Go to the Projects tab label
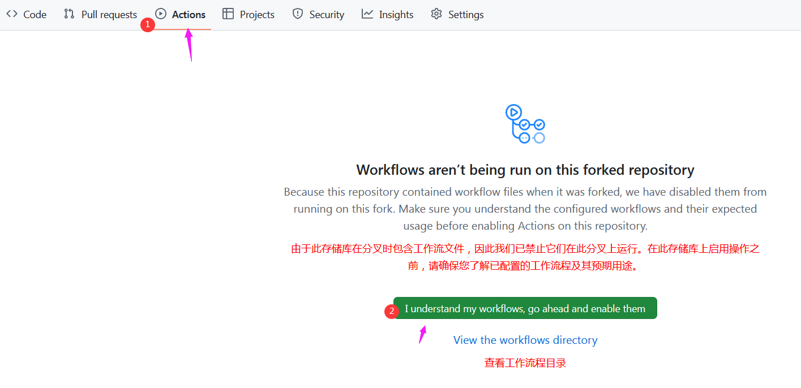 [x=257, y=15]
